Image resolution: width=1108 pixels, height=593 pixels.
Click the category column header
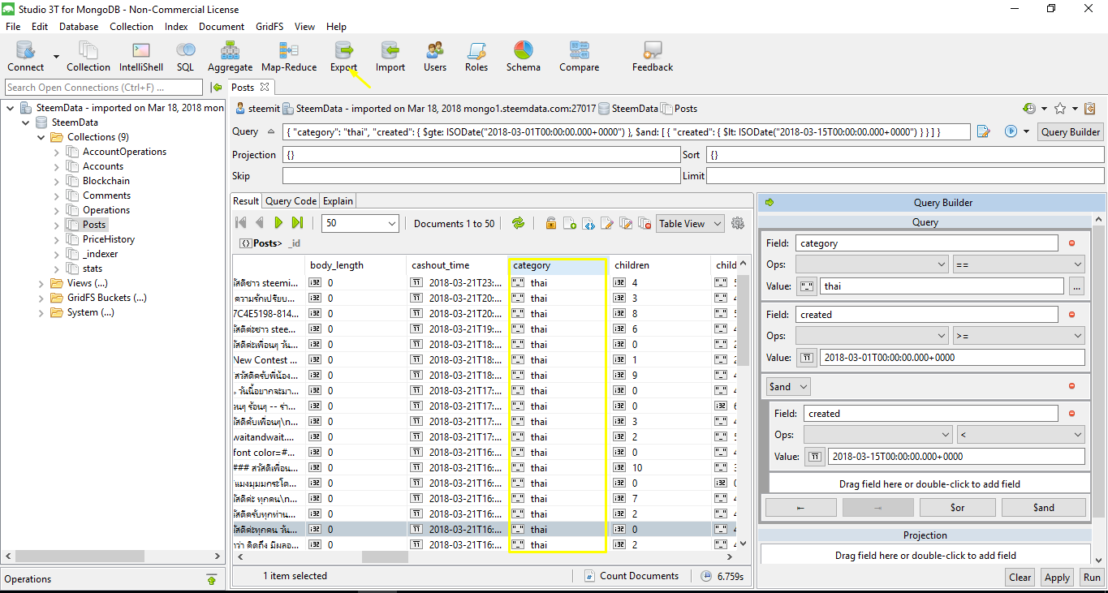click(558, 265)
